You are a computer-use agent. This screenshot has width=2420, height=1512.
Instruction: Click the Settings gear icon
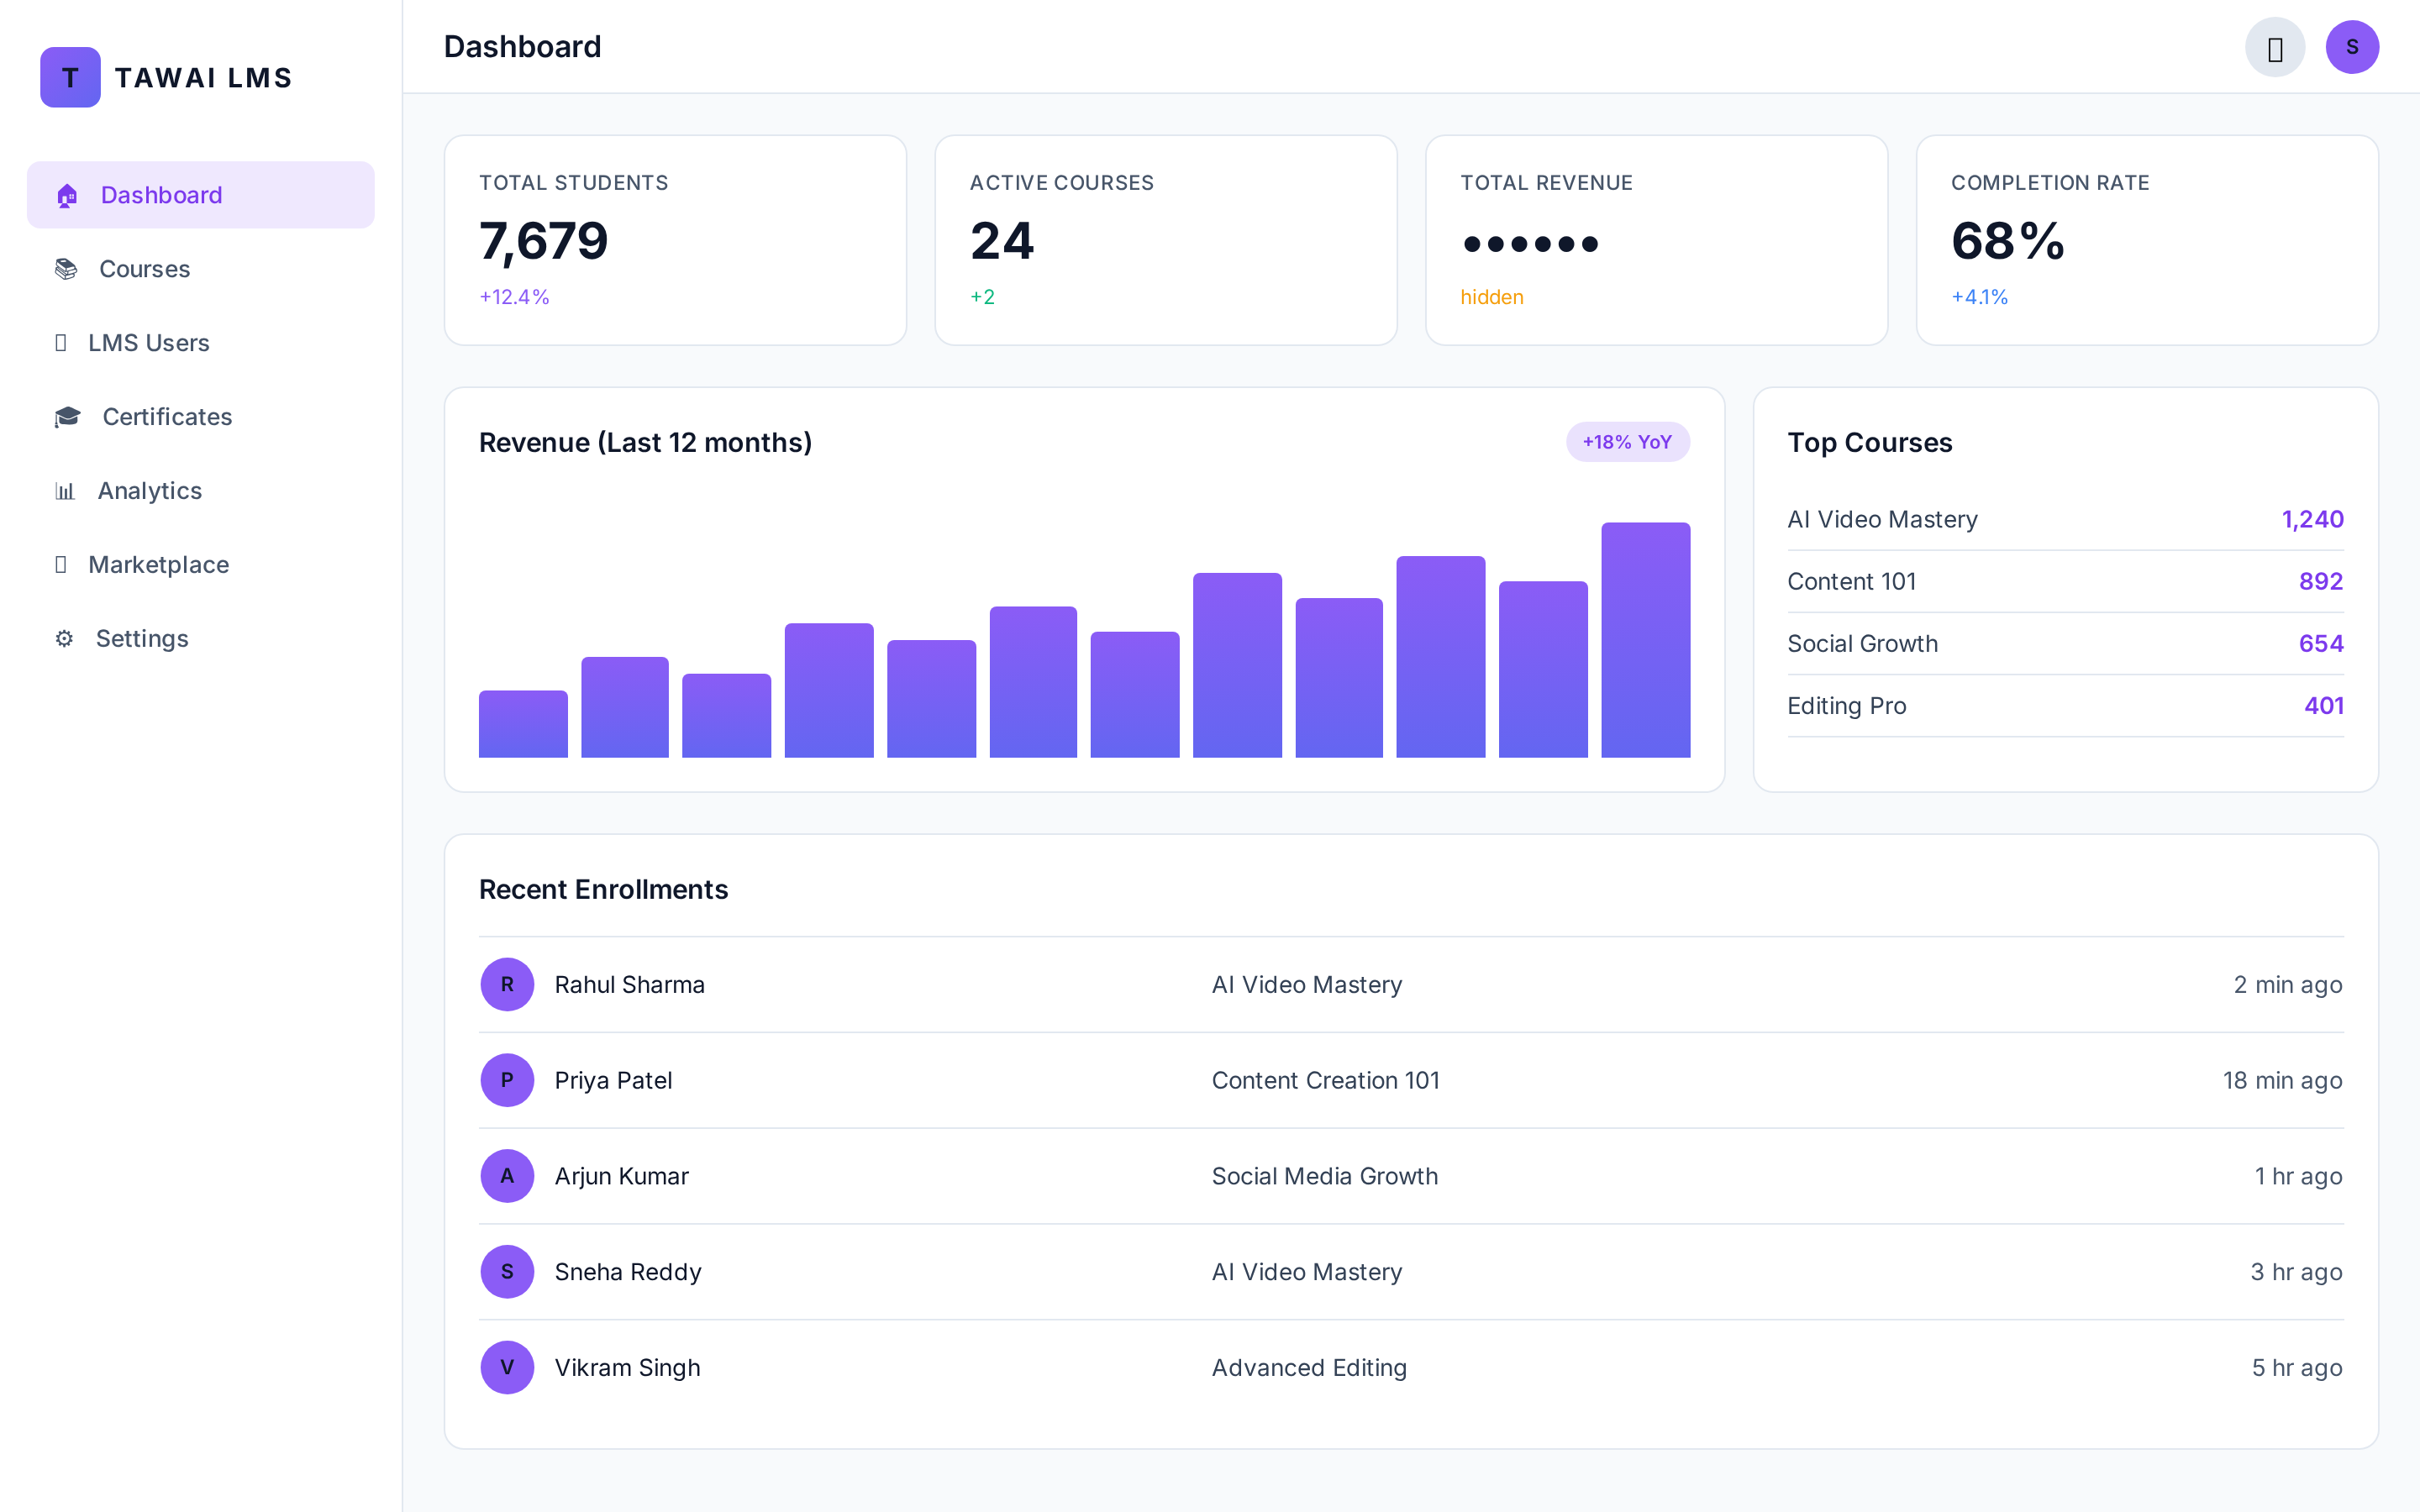[x=64, y=639]
